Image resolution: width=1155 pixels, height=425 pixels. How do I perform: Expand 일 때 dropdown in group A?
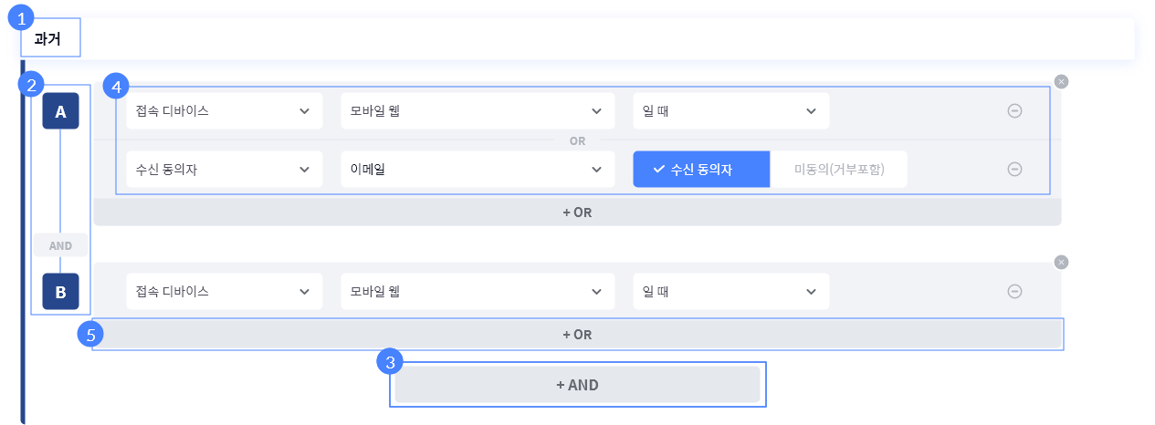pos(730,110)
